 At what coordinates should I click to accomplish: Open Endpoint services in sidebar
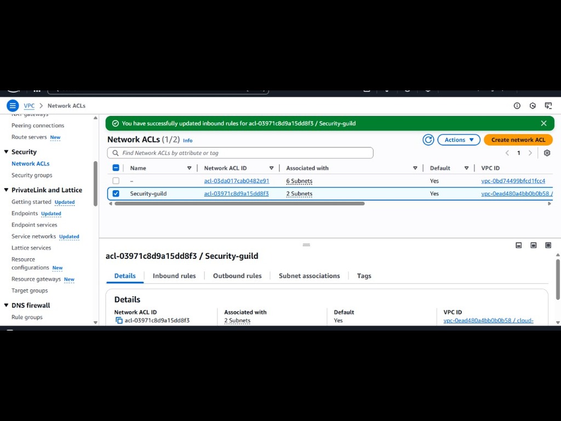point(34,224)
